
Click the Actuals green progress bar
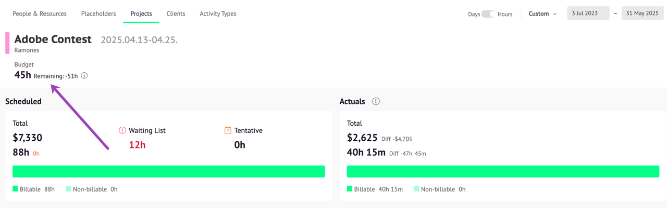click(x=503, y=171)
